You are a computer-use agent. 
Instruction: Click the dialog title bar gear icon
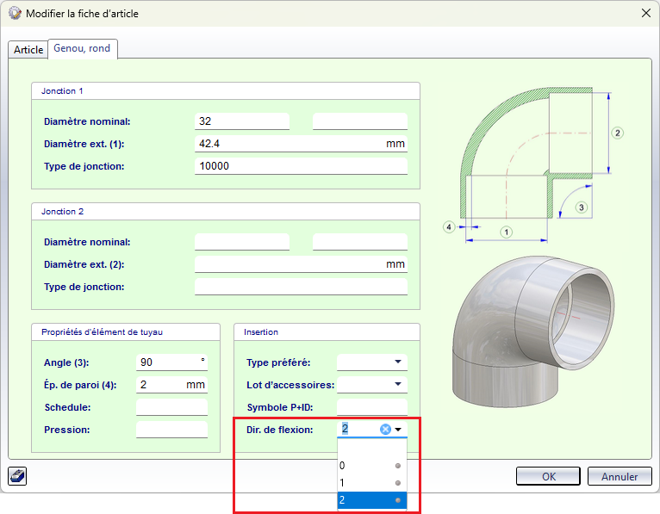14,14
